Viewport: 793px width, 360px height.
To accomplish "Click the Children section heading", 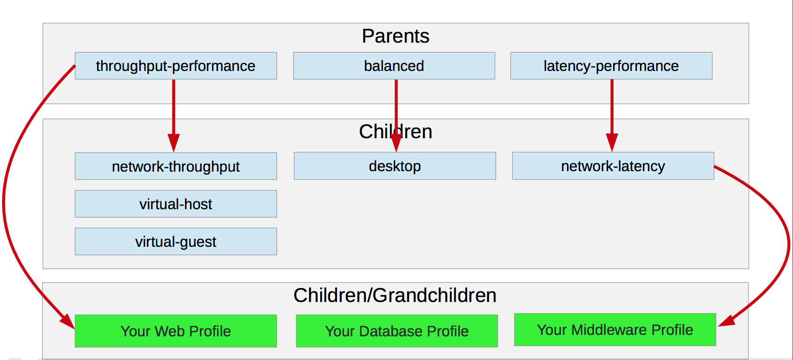I will coord(396,132).
